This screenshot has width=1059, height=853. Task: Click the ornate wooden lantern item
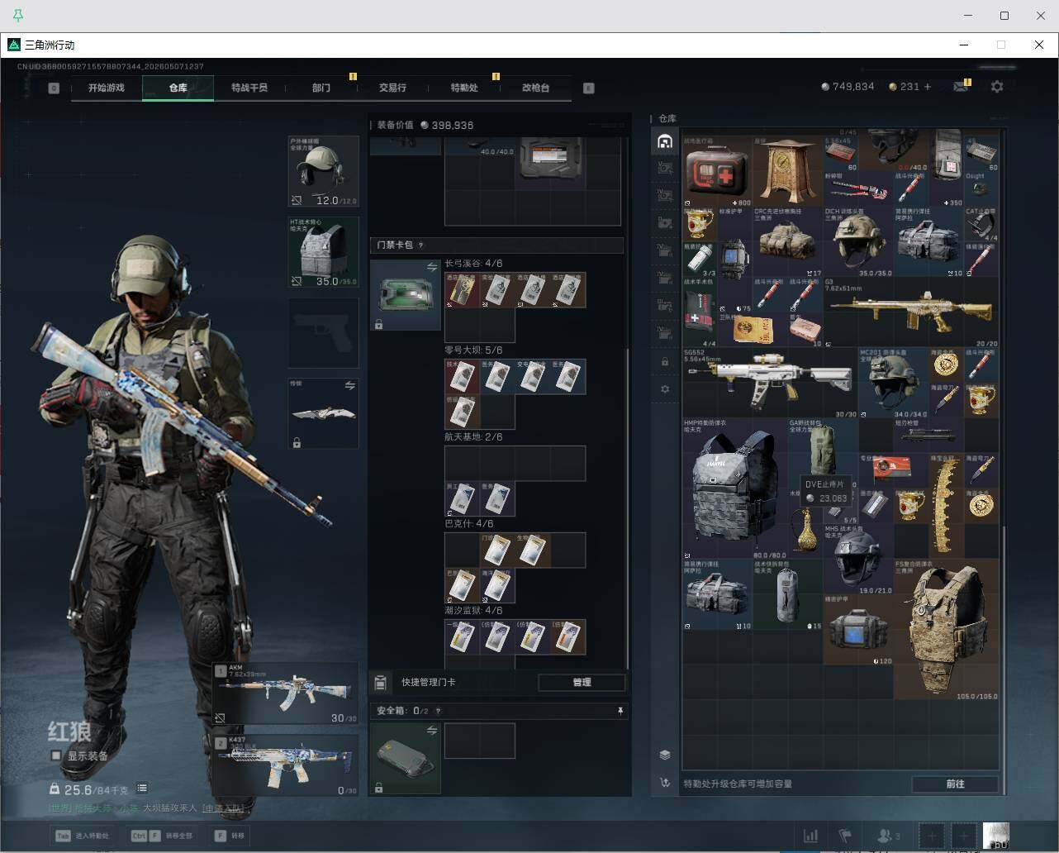click(788, 172)
